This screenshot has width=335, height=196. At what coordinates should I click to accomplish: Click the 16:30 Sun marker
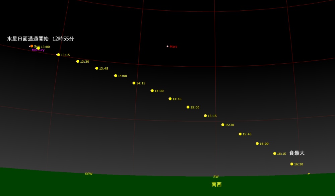tap(292, 164)
